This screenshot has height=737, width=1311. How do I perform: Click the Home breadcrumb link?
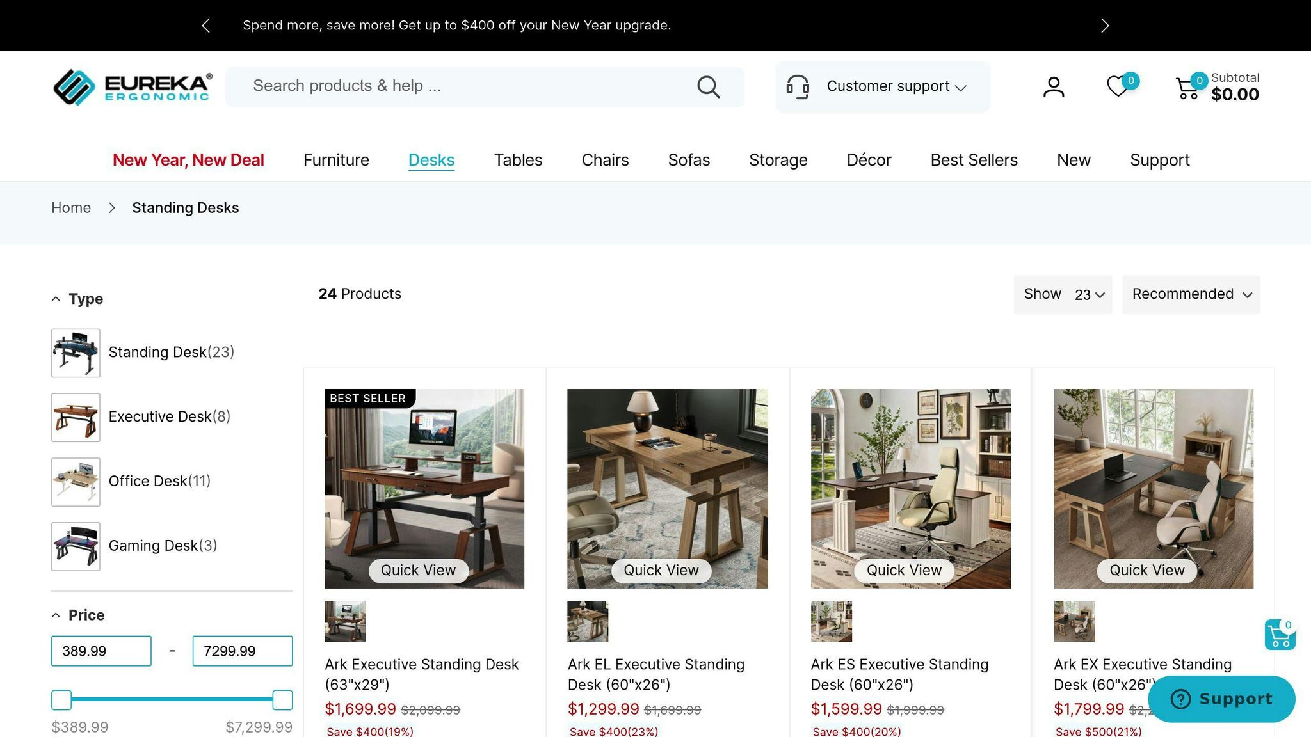click(71, 208)
